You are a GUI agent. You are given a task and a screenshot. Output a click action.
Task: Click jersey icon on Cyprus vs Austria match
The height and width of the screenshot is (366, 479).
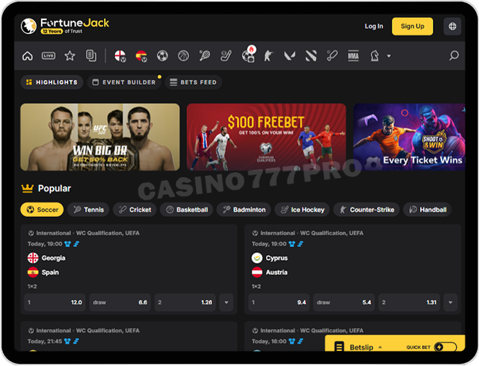(x=291, y=244)
